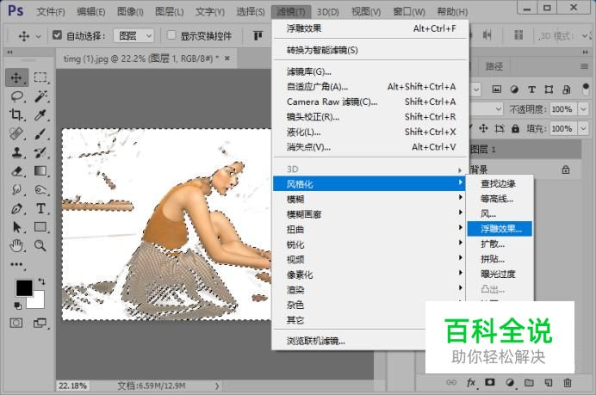Select the Blur tool
The height and width of the screenshot is (395, 596).
(x=16, y=189)
